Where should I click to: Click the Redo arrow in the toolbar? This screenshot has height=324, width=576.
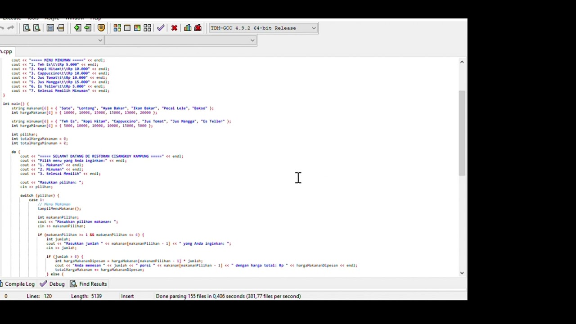[10, 28]
